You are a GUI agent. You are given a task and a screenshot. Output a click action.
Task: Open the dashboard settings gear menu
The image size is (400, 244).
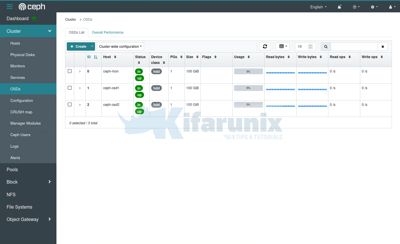click(x=374, y=7)
